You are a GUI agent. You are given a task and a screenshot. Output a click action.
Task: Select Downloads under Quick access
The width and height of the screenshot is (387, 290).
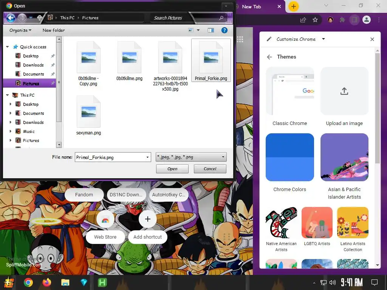pos(33,65)
